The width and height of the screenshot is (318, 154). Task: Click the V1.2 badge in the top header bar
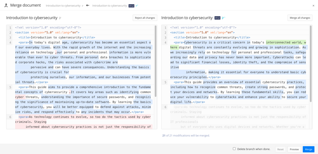point(131,6)
